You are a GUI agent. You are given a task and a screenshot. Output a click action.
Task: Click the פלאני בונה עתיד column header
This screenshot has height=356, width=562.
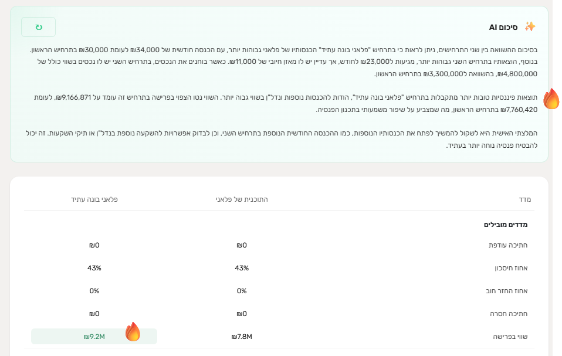[94, 199]
